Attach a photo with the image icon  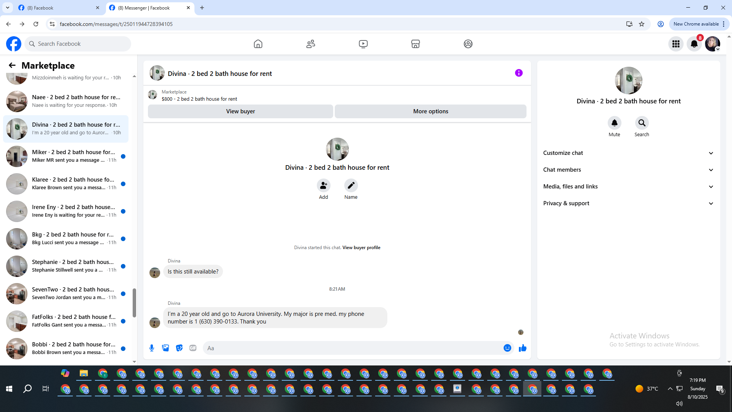click(165, 348)
